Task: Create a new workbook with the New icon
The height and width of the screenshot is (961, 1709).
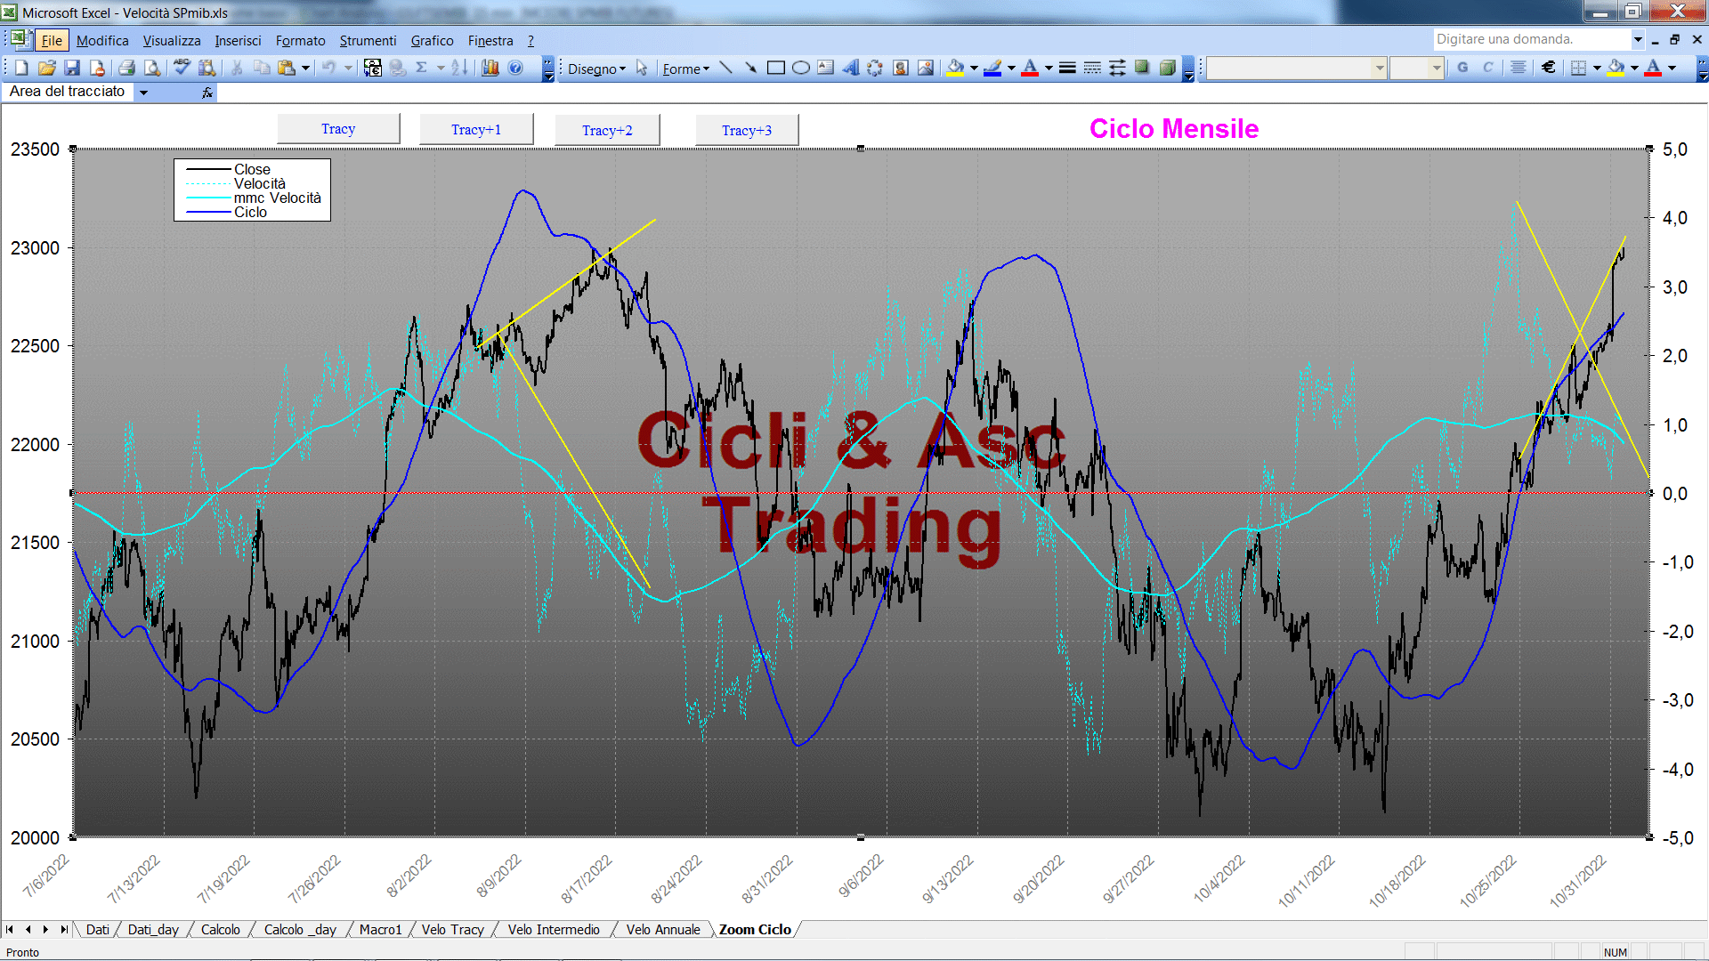Action: point(22,68)
